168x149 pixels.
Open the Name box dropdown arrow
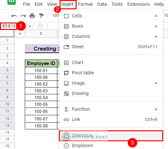pos(30,26)
